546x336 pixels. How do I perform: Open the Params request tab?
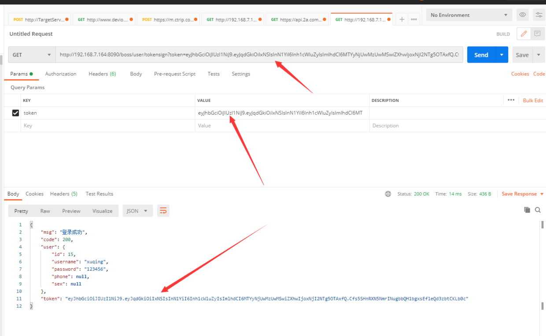point(22,74)
